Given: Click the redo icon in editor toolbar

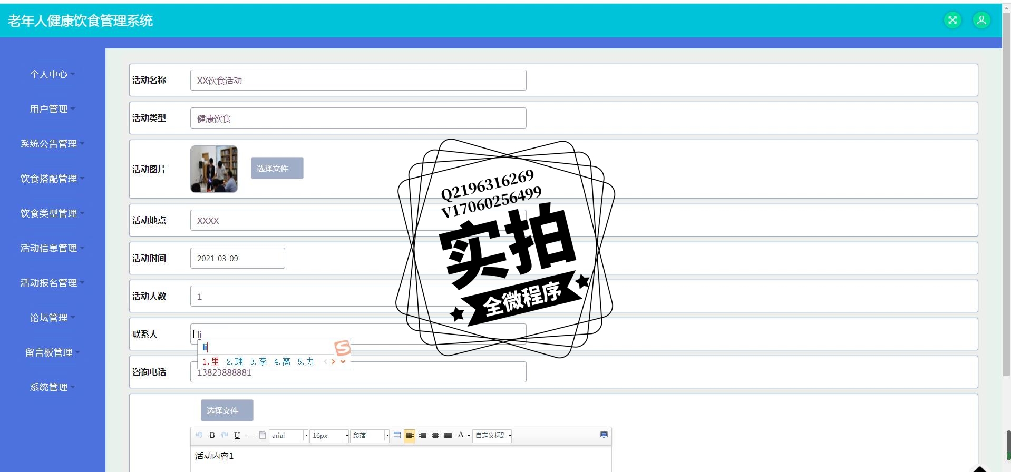Looking at the screenshot, I should coord(225,435).
